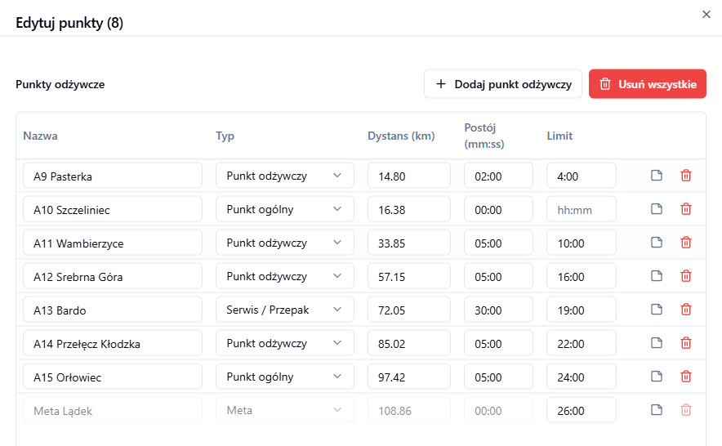Click the Dystans (km) column header
722x446 pixels.
point(401,136)
